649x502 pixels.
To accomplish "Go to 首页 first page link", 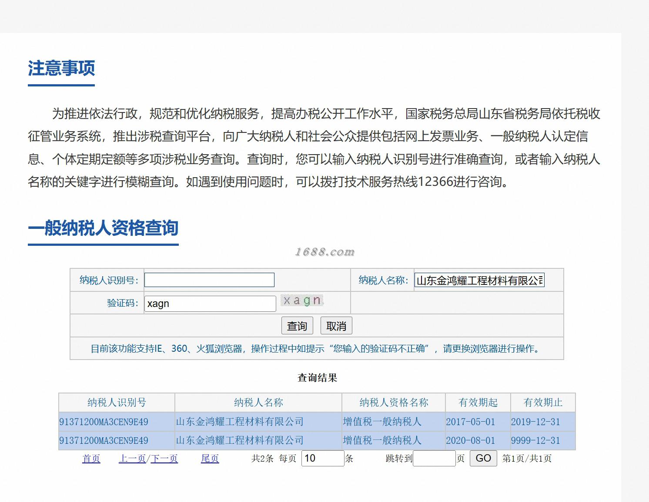I will [91, 459].
